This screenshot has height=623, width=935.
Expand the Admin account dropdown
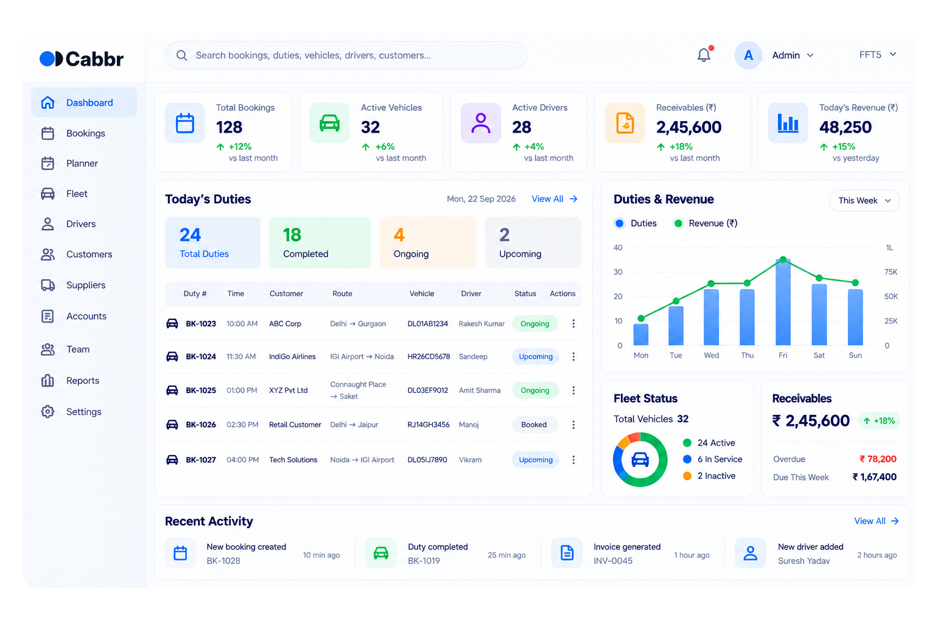click(x=793, y=55)
